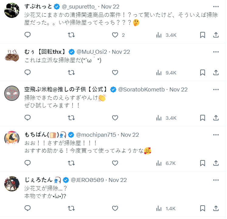Retweet 空飛ぶ米粒's post
This screenshot has height=219, width=227.
71,118
